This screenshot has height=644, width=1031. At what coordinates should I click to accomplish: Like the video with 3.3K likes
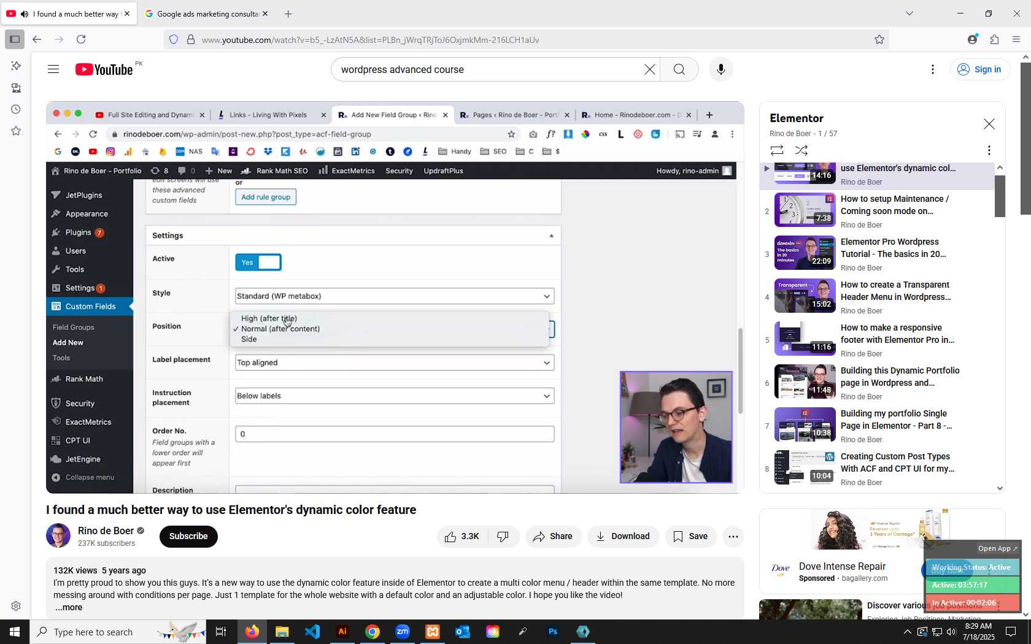click(462, 537)
